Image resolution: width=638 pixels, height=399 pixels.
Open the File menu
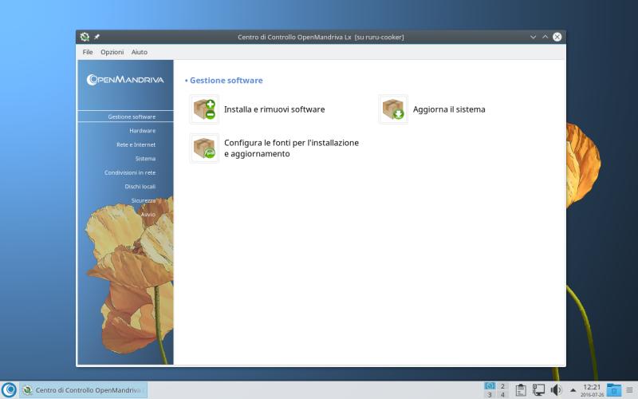pos(88,52)
